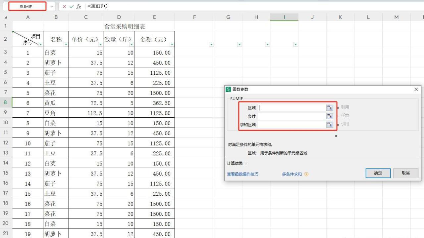Viewport: 424px width, 238px height.
Task: Expand the name box dropdown arrow
Action: 52,7
